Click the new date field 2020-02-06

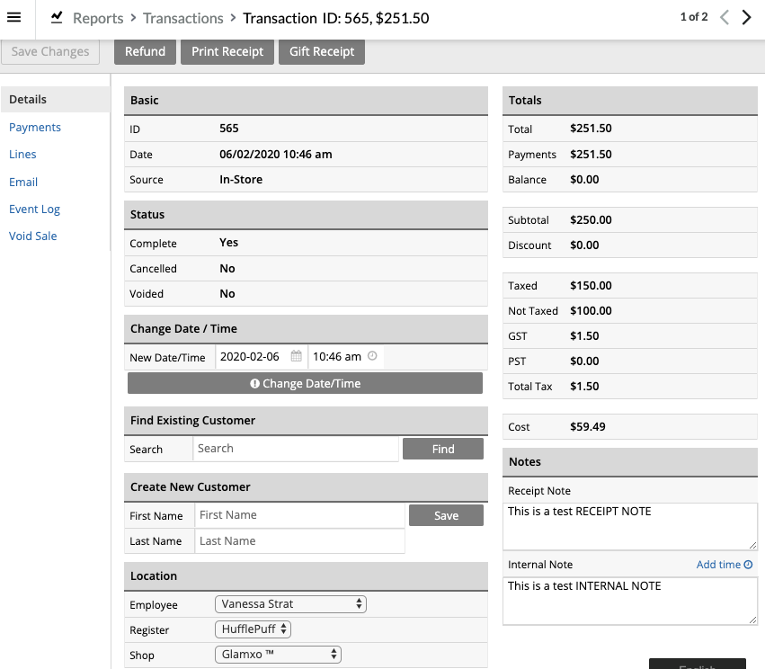click(261, 357)
